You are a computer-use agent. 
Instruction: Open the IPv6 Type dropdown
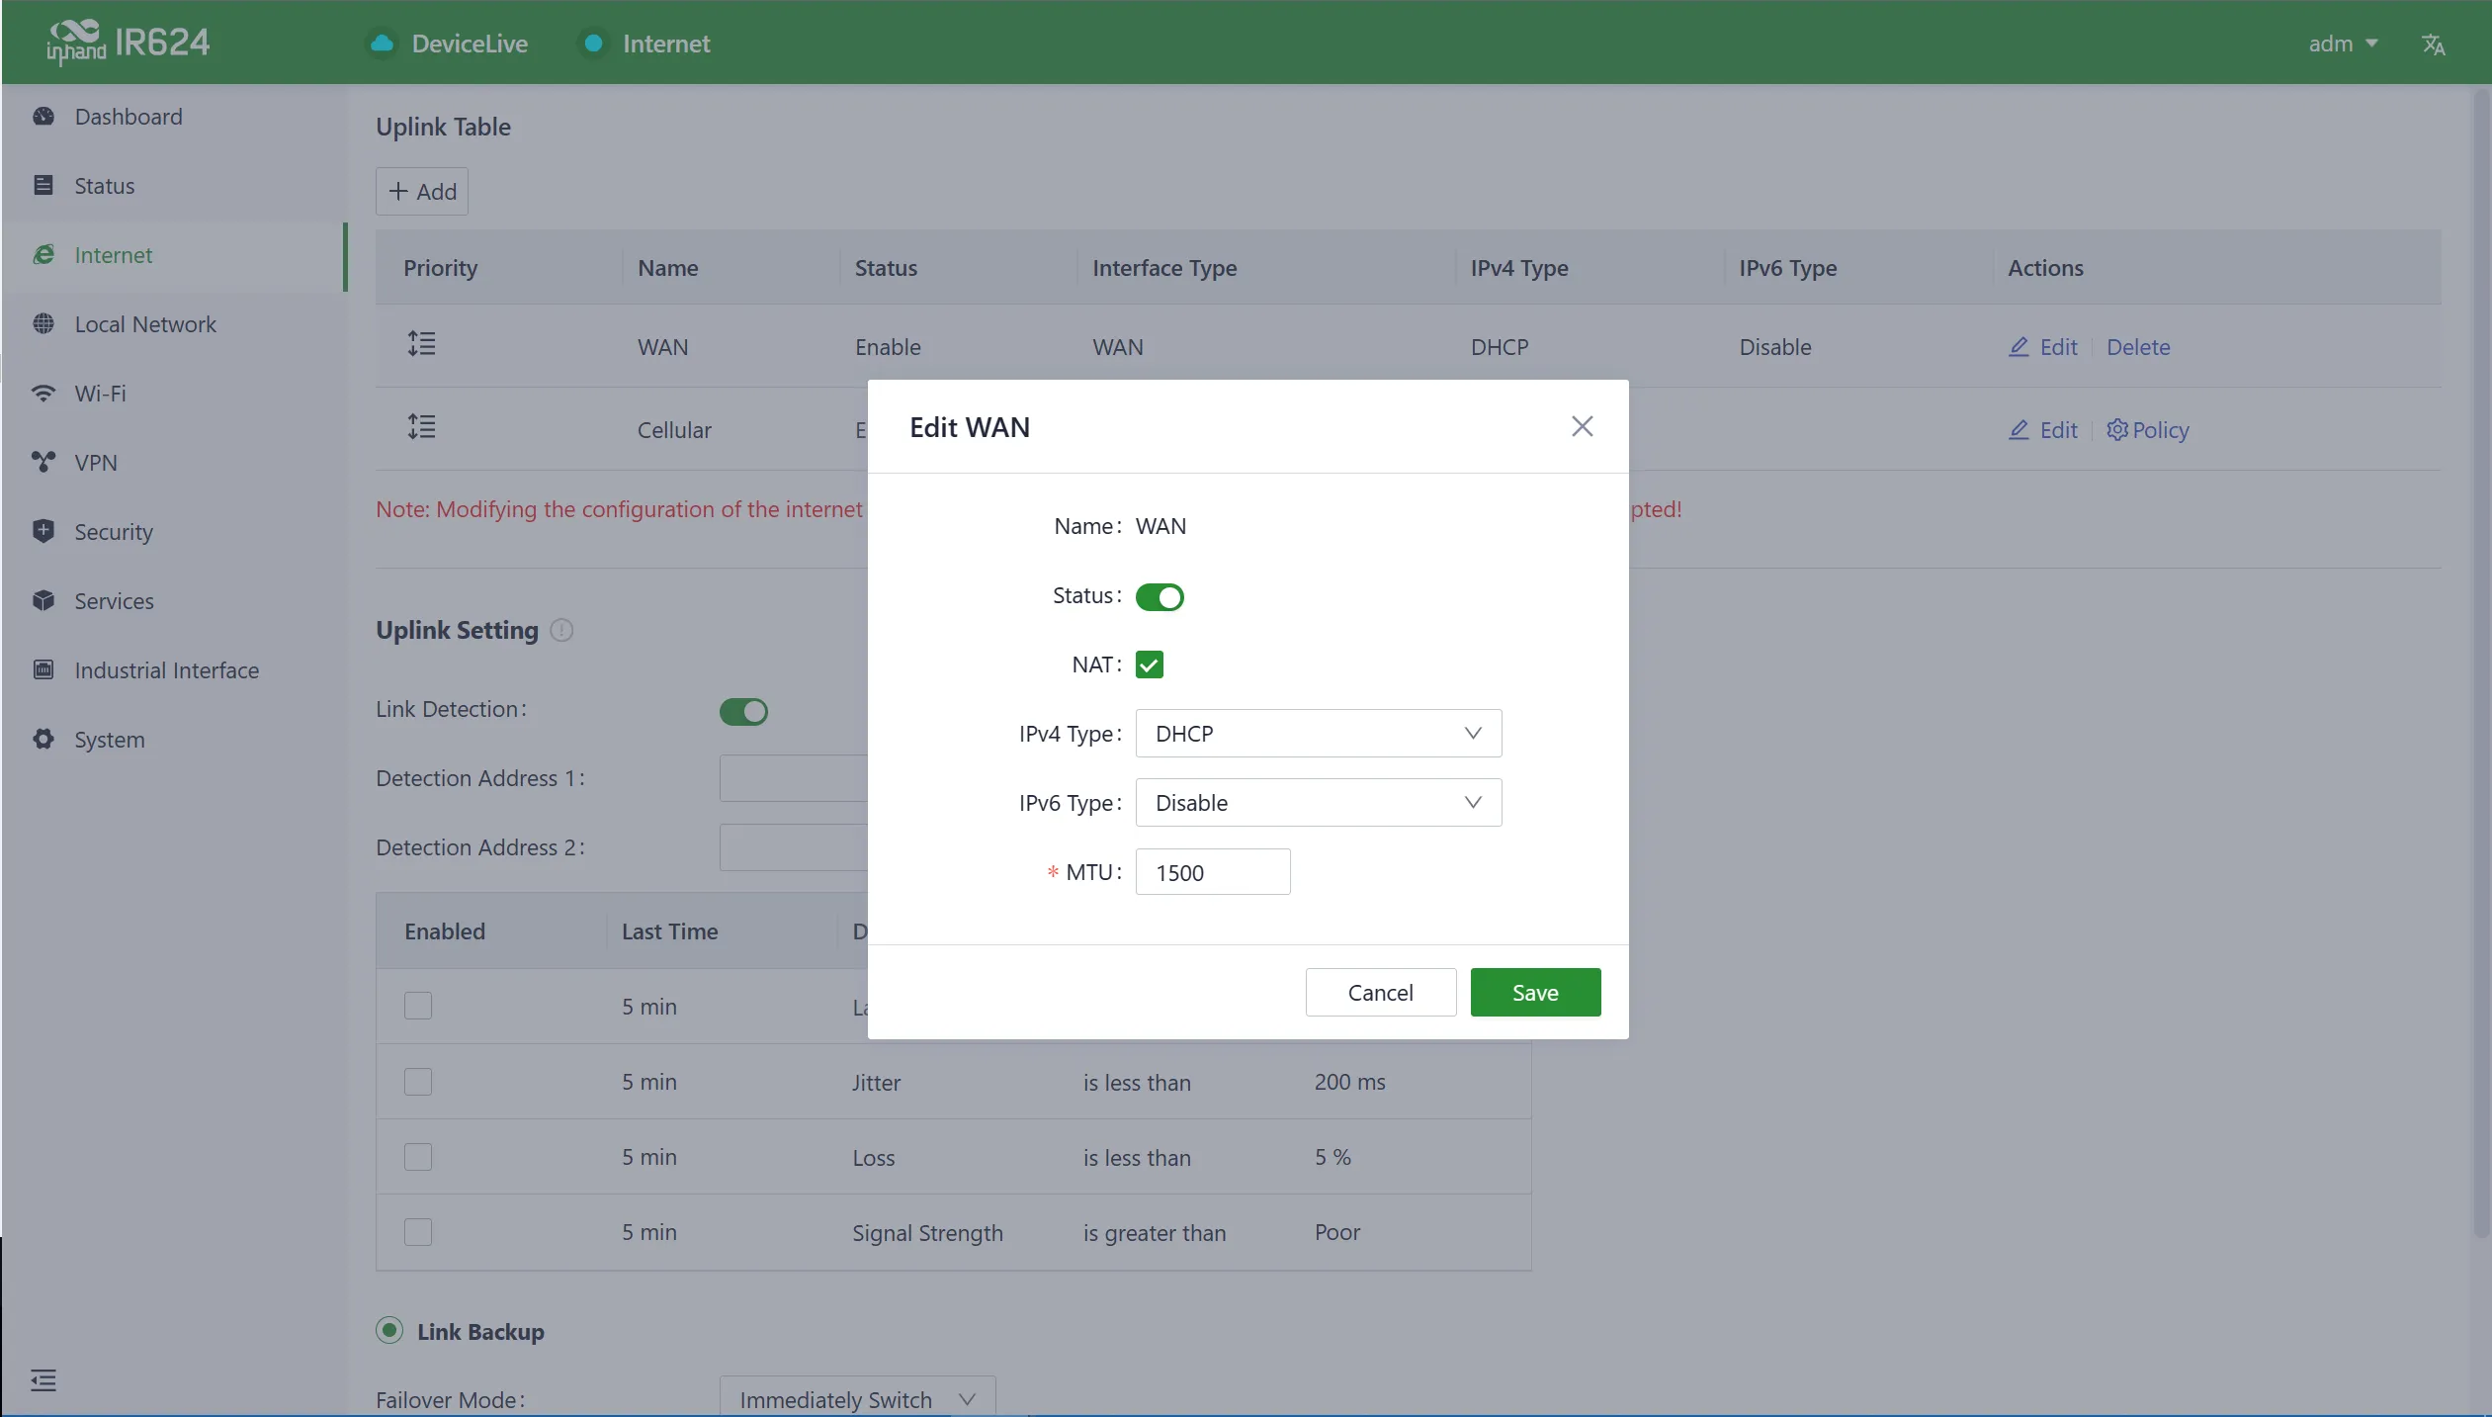pos(1319,803)
